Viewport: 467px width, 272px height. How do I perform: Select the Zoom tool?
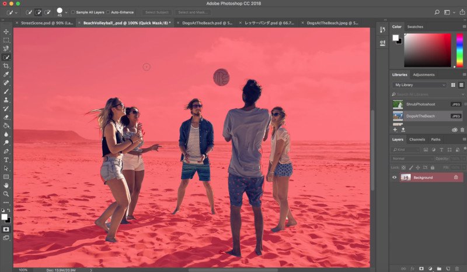pos(6,194)
